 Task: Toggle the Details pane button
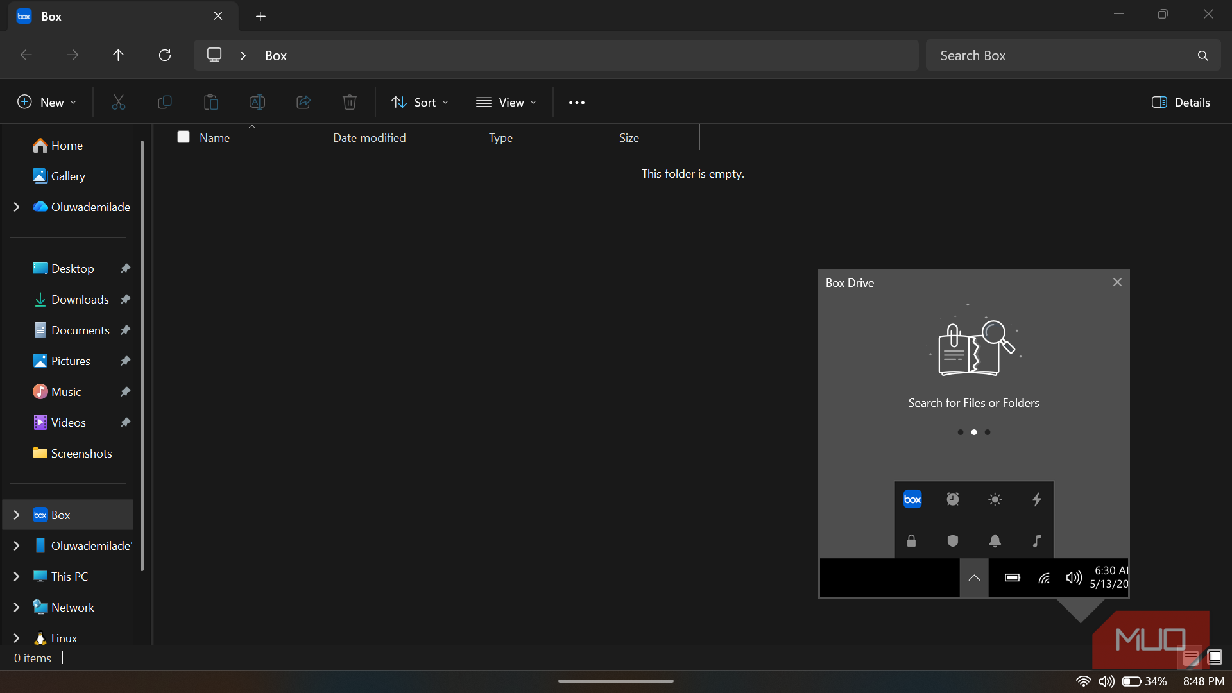[x=1181, y=103]
